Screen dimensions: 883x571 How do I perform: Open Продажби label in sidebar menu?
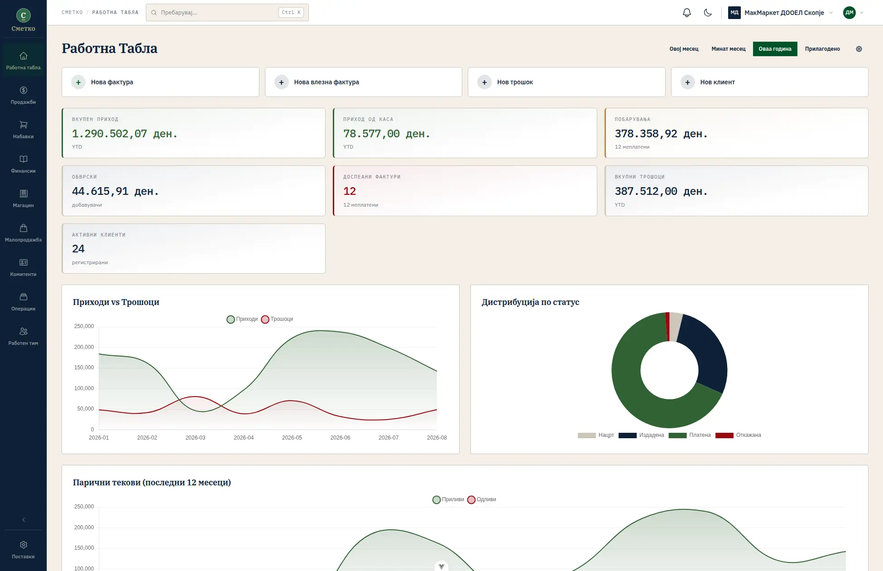click(x=24, y=102)
